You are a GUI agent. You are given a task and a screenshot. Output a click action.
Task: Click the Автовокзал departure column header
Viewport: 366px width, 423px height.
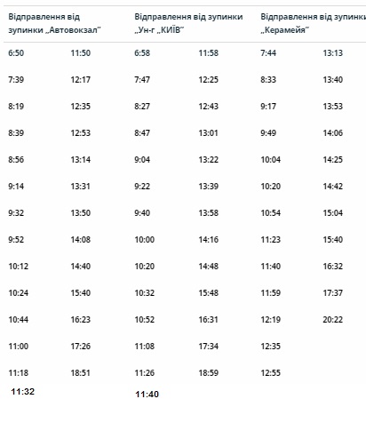coord(55,23)
